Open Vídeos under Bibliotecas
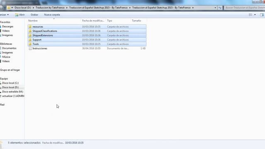265x149 pixels. coord(6,61)
